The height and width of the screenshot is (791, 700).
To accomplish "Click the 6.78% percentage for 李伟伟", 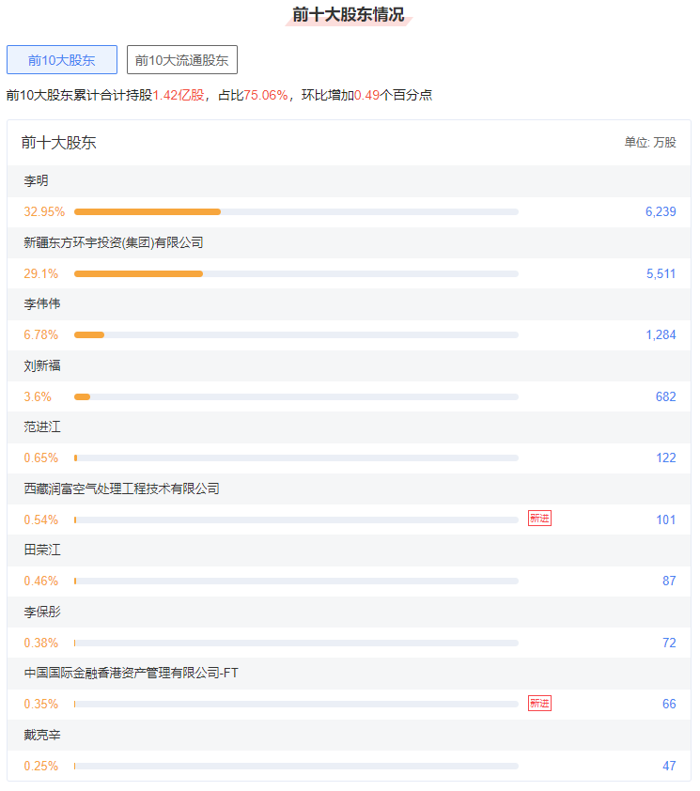I will [41, 334].
